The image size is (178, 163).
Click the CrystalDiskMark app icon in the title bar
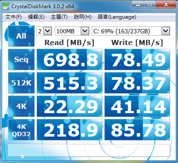[6, 7]
